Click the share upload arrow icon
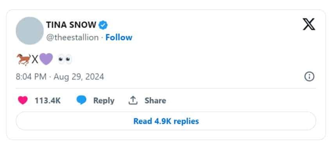The height and width of the screenshot is (148, 332). [133, 100]
